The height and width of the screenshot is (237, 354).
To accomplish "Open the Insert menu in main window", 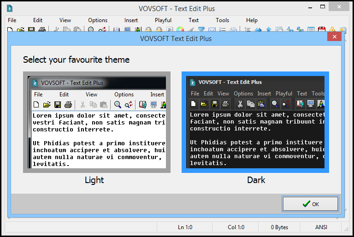I will (x=131, y=20).
